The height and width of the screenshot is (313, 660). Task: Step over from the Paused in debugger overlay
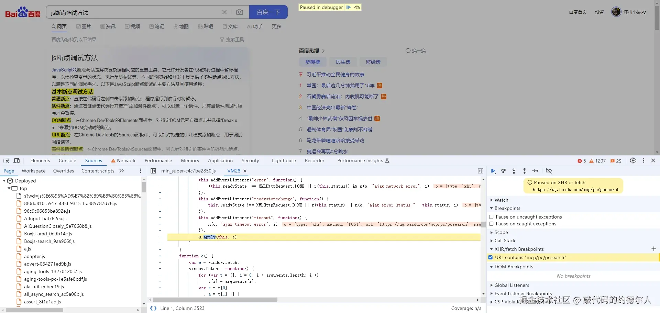(x=357, y=7)
